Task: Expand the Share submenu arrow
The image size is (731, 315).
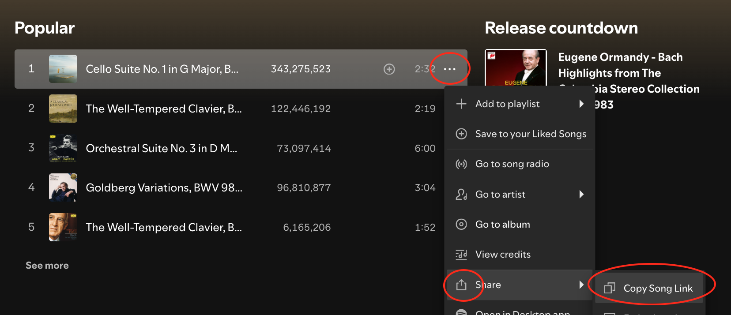Action: 581,285
